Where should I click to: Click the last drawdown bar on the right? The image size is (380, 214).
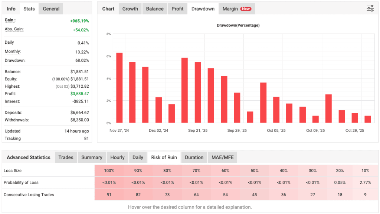point(368,119)
